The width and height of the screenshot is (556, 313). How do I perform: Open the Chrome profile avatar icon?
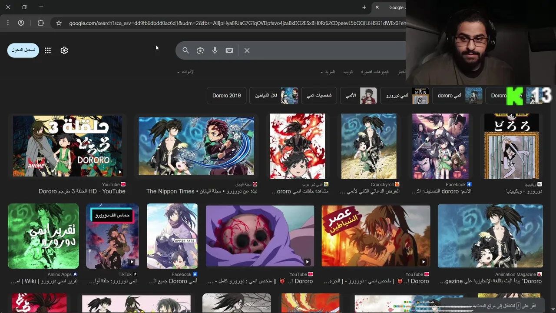21,23
